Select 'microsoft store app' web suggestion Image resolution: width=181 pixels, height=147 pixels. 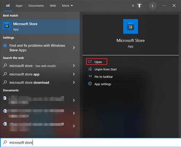[x=40, y=74]
